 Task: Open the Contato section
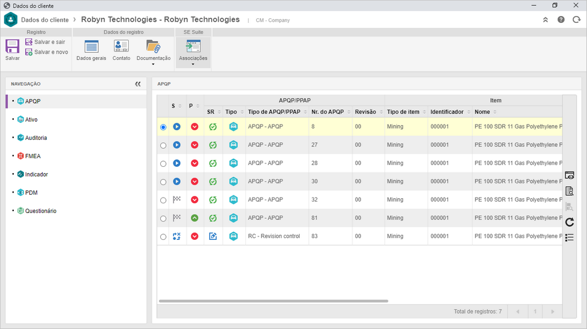[121, 50]
